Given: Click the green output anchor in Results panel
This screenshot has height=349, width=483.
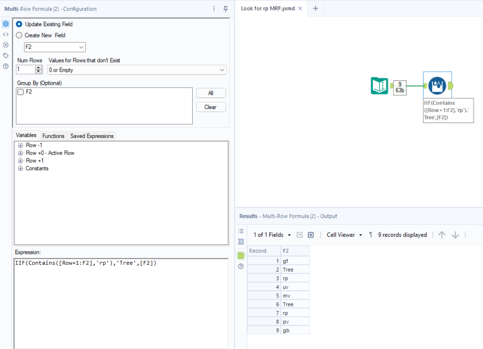Looking at the screenshot, I should (x=241, y=255).
